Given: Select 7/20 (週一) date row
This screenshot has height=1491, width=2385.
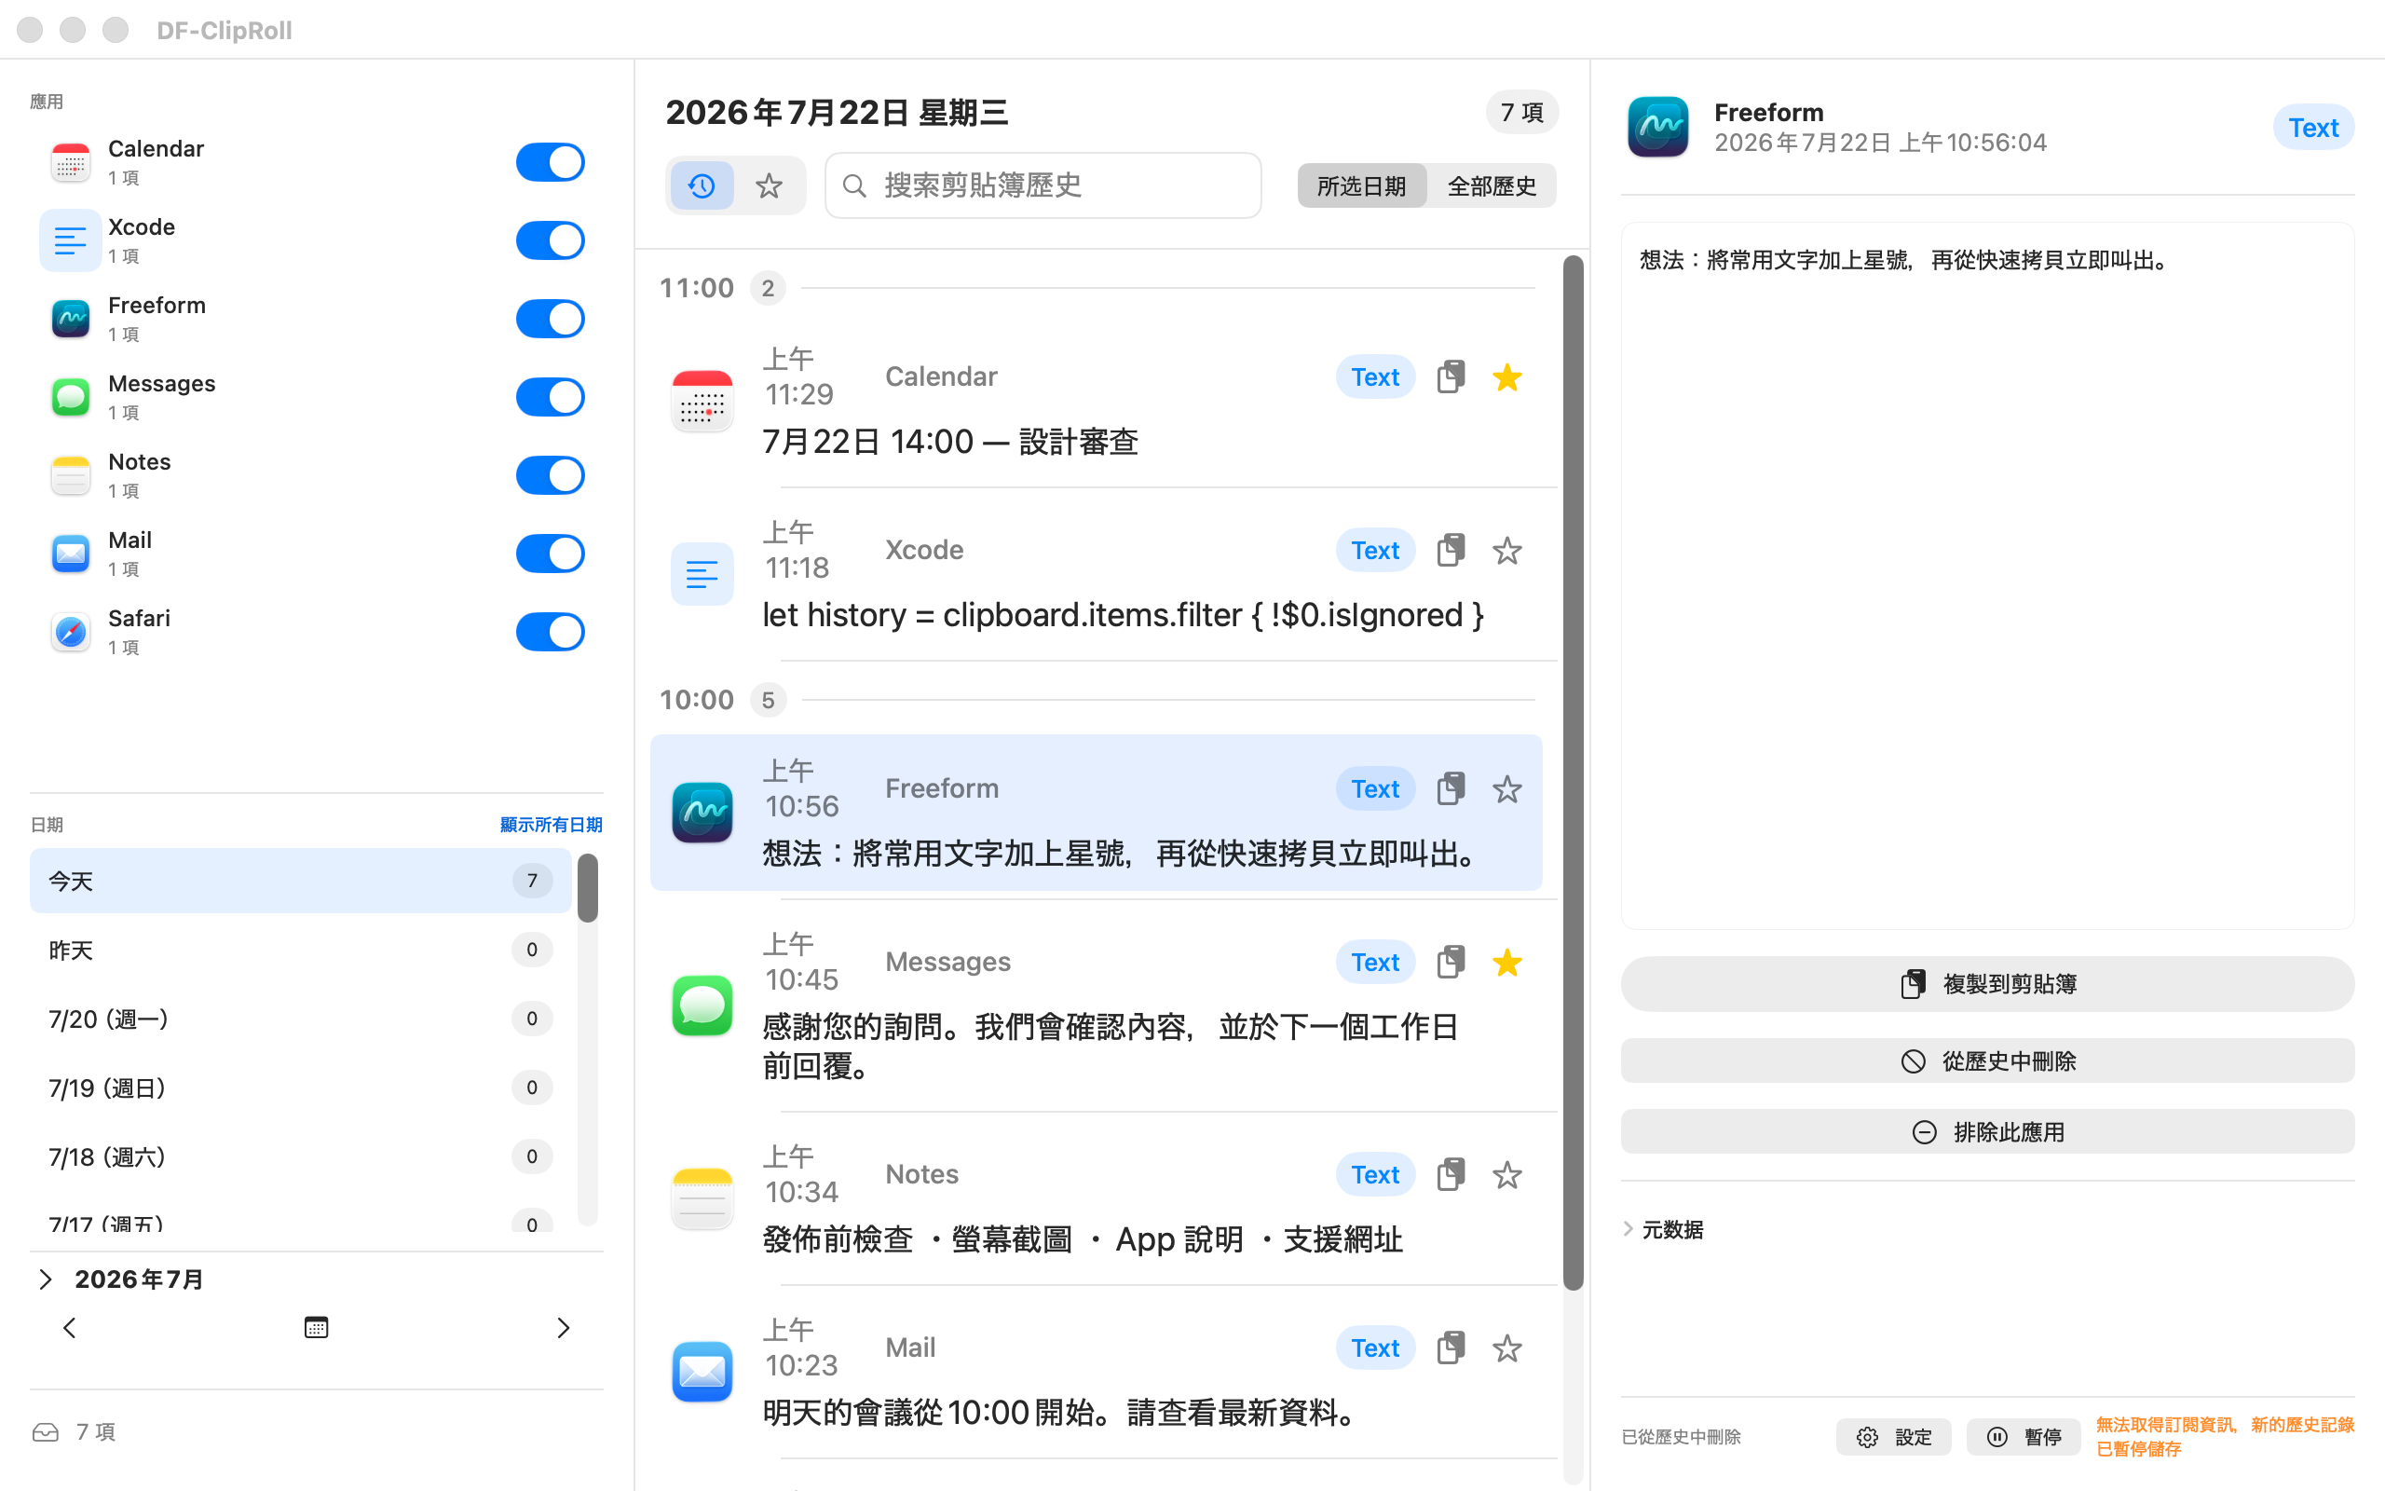Looking at the screenshot, I should pyautogui.click(x=300, y=1019).
